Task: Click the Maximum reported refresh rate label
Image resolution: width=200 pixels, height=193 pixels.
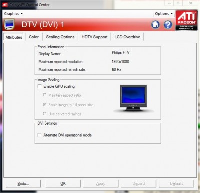Action: (62, 69)
